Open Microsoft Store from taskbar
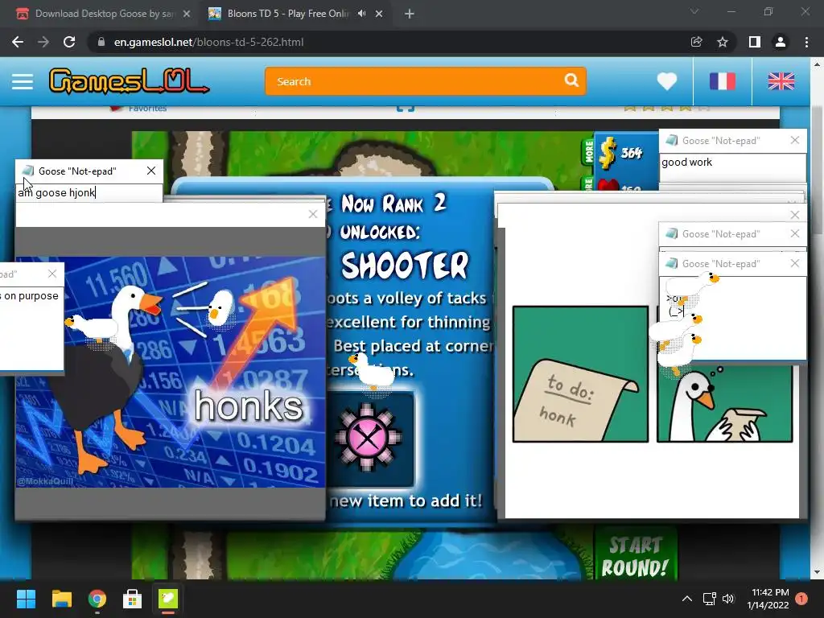 tap(133, 599)
